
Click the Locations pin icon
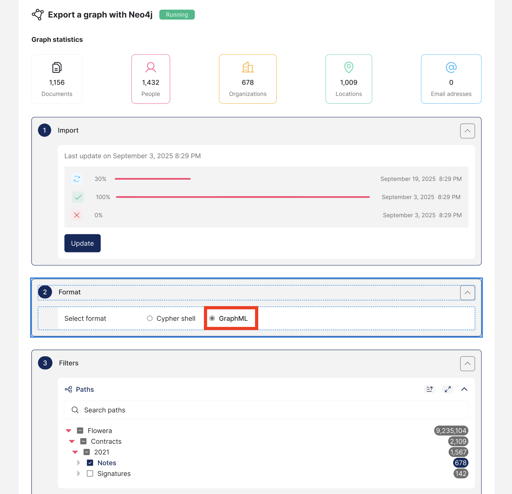(348, 67)
